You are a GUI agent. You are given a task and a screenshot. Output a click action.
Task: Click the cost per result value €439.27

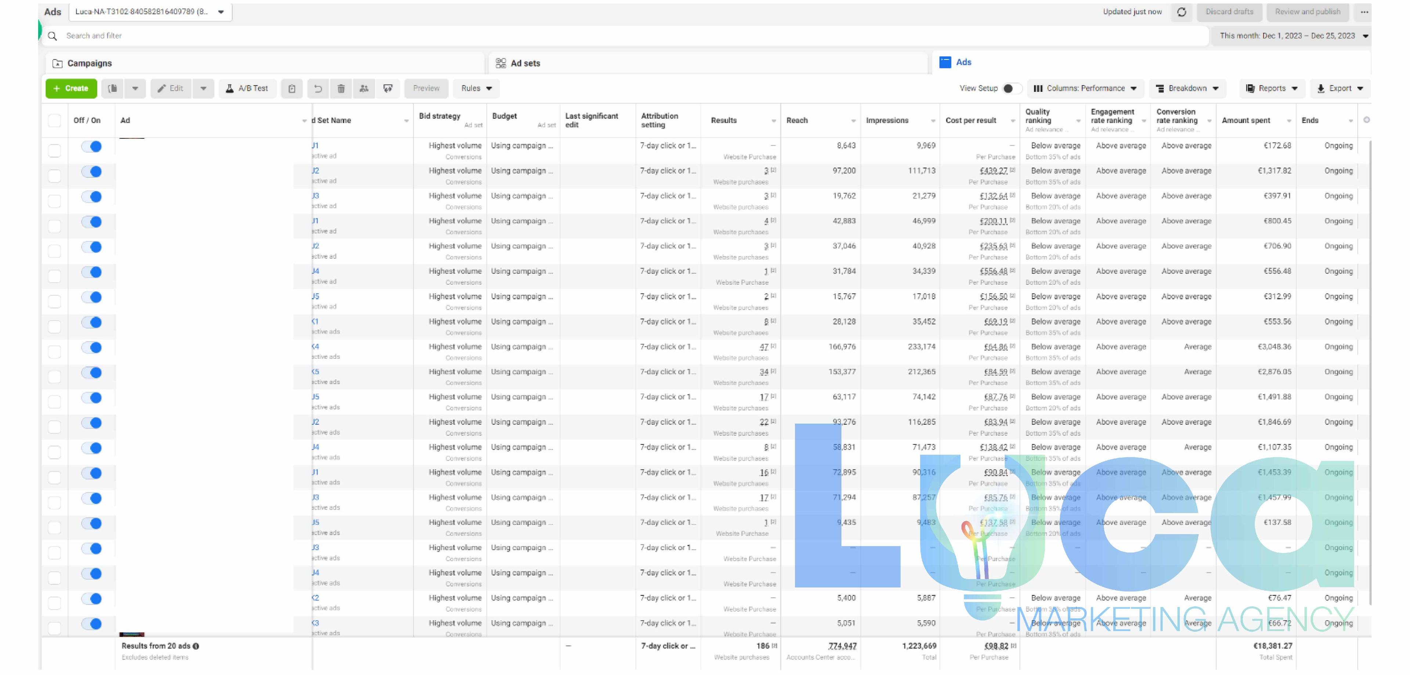[x=994, y=171]
